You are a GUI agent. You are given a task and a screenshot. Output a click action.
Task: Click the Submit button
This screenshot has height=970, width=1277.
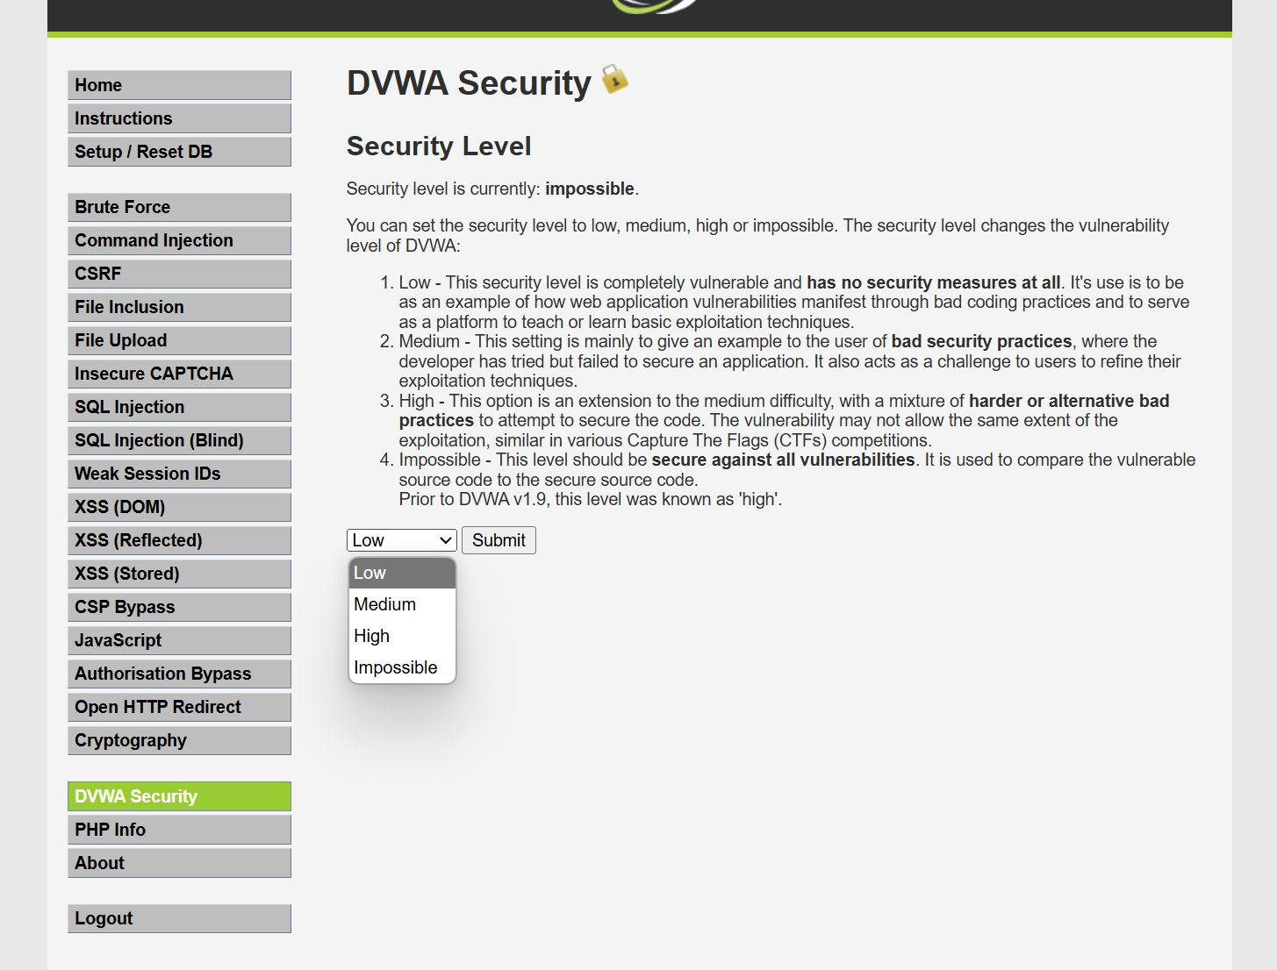499,540
